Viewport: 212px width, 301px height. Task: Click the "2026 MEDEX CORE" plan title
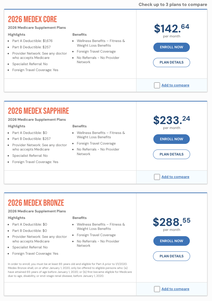click(x=32, y=19)
